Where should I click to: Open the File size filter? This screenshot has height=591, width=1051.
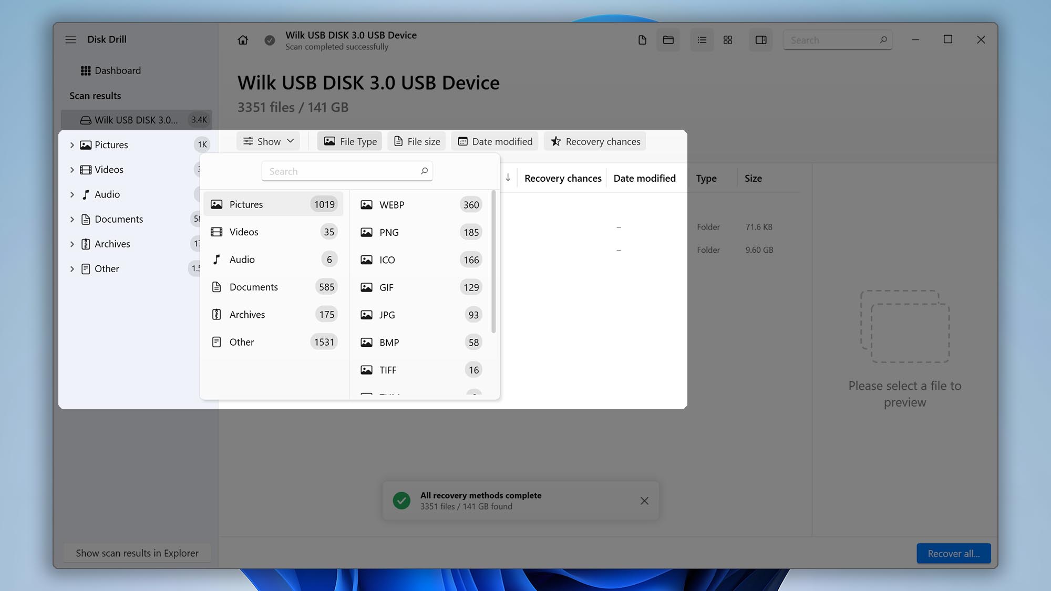tap(416, 141)
